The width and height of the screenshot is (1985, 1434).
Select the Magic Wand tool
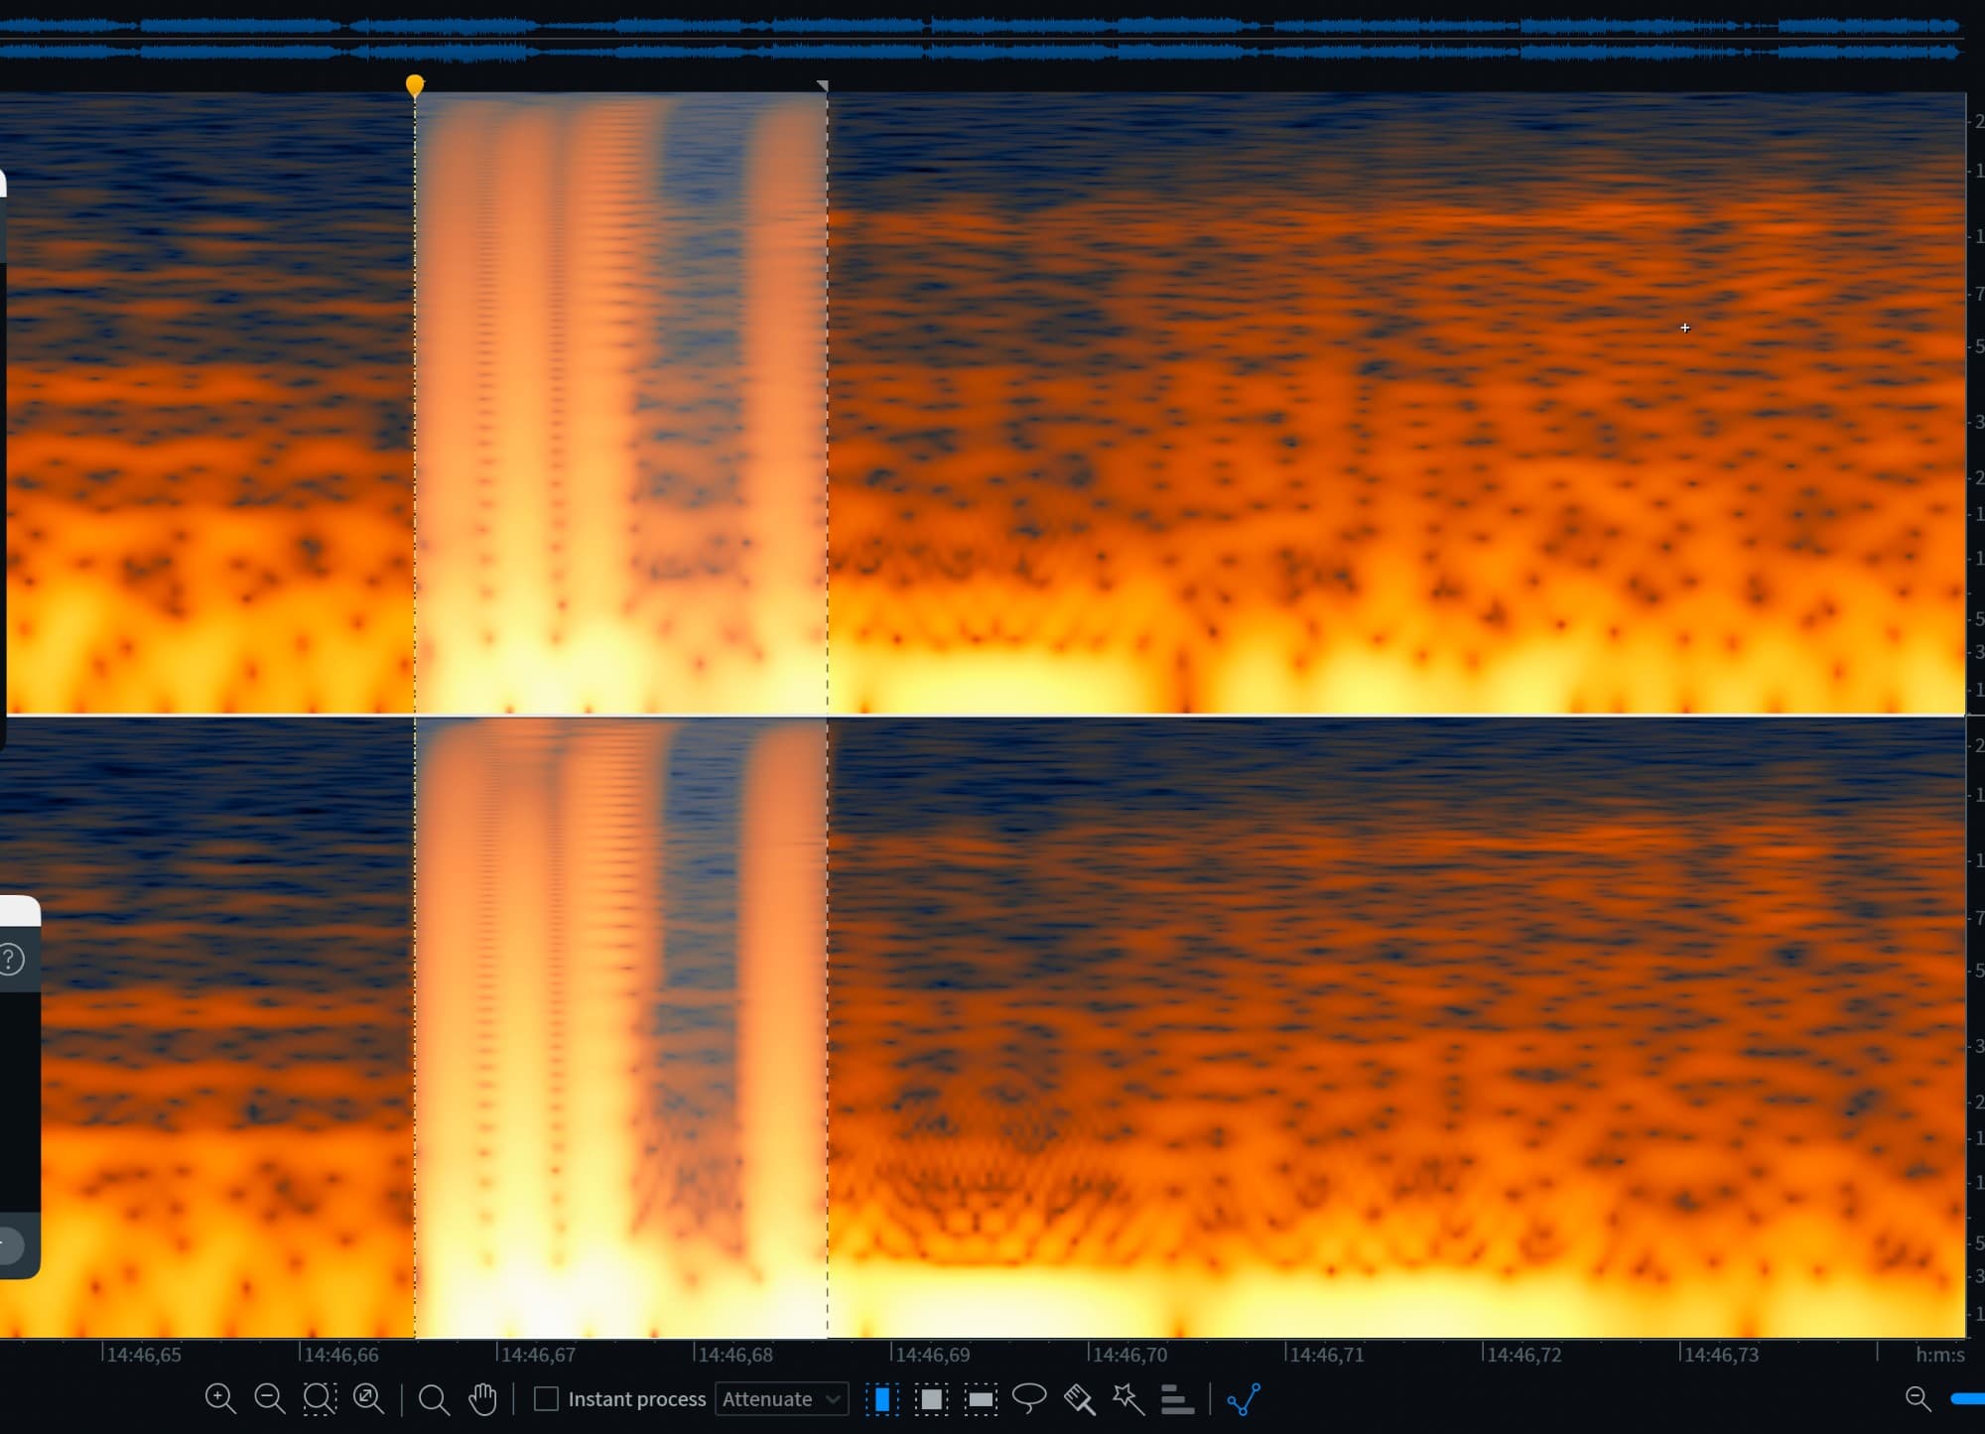click(1127, 1399)
